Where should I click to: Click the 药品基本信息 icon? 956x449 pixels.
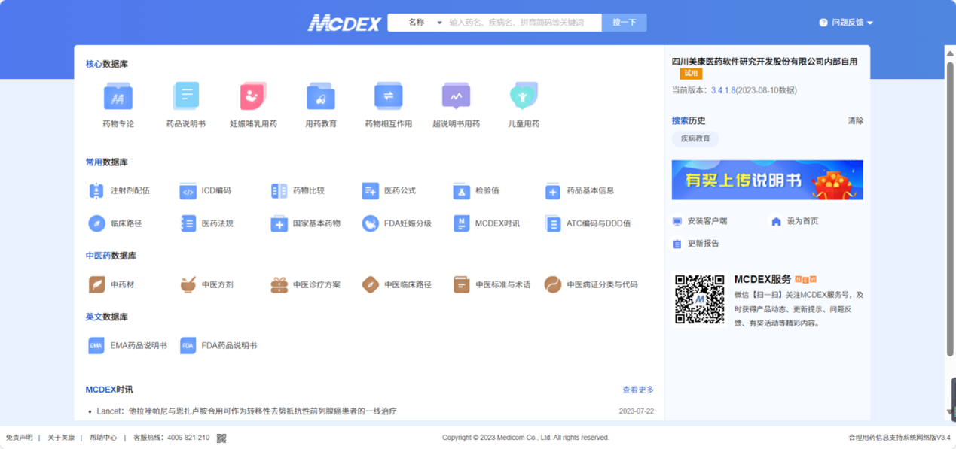click(552, 191)
